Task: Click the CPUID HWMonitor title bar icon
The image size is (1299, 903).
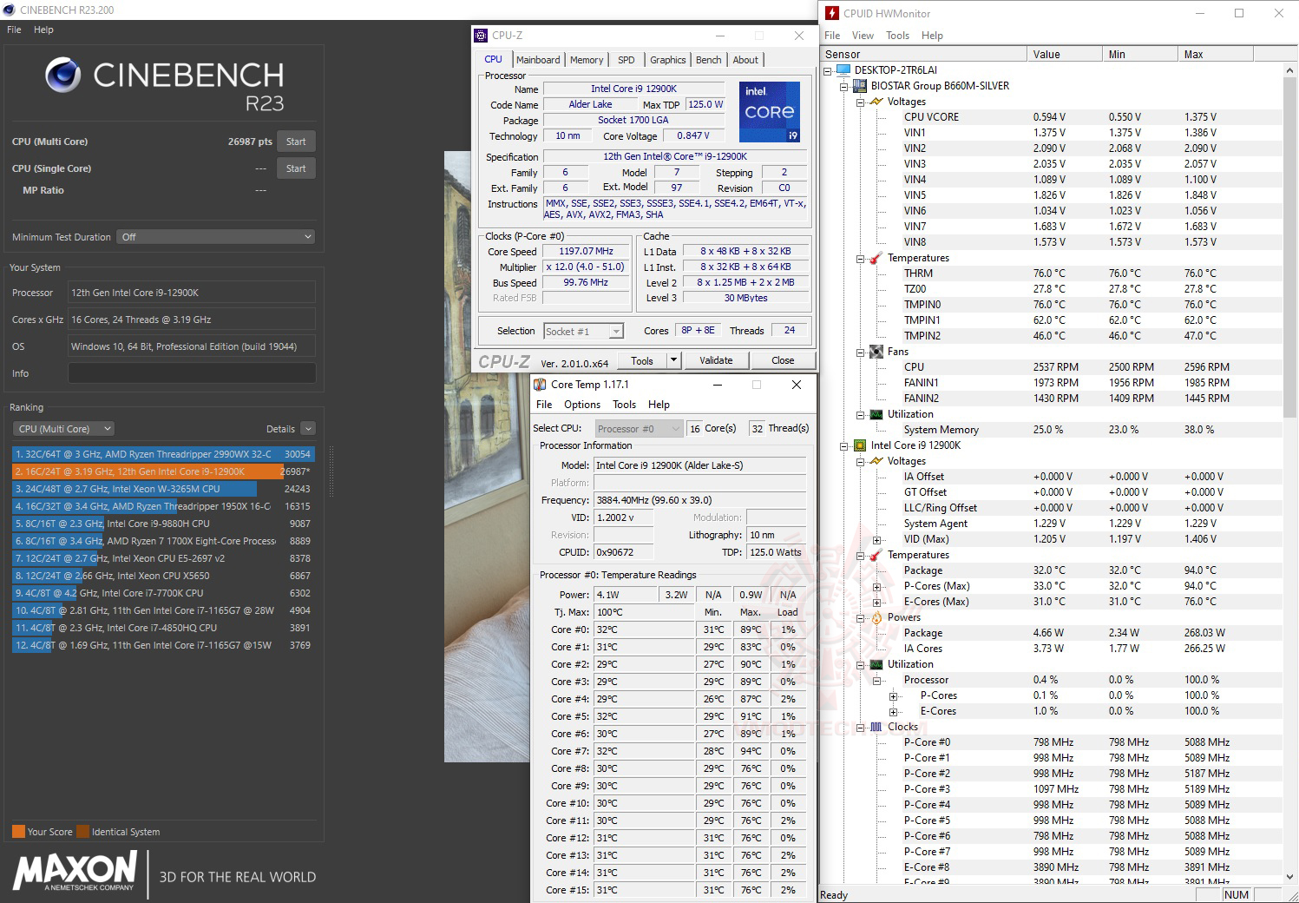Action: 832,13
